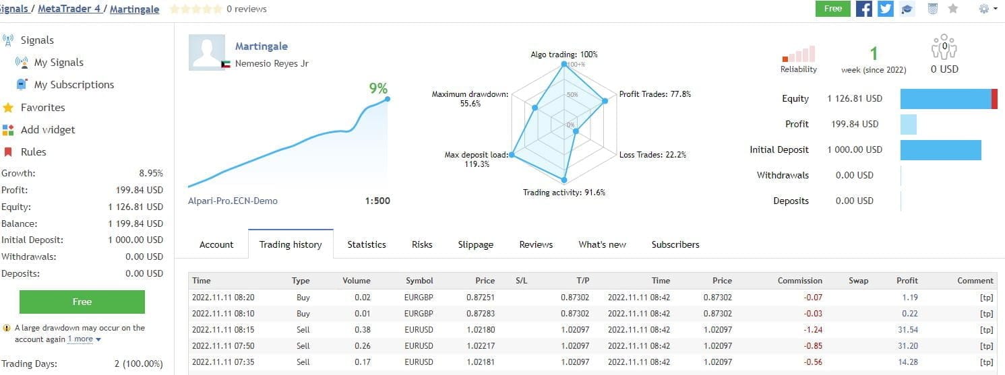Click the graduation cap icon

(907, 9)
